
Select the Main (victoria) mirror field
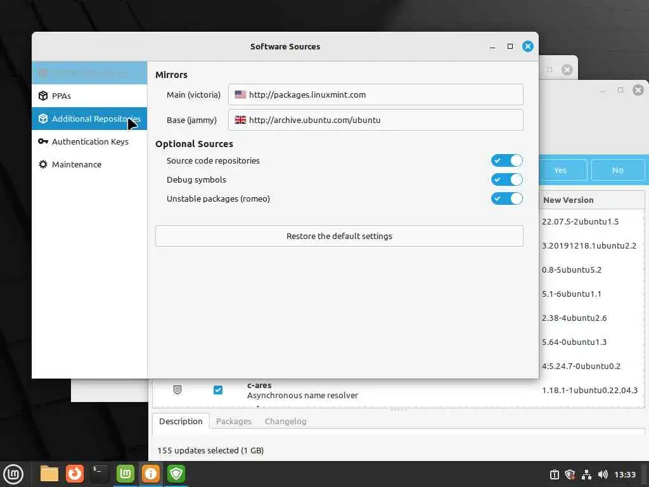[x=375, y=94]
